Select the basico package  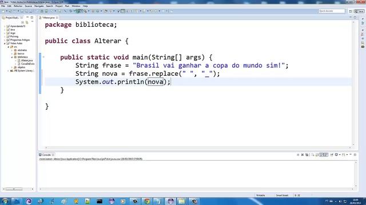[19, 54]
